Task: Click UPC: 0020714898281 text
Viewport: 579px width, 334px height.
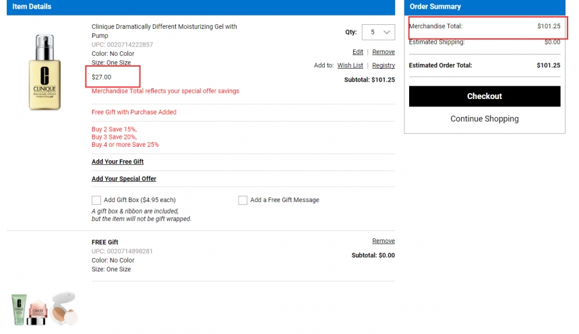Action: [122, 251]
